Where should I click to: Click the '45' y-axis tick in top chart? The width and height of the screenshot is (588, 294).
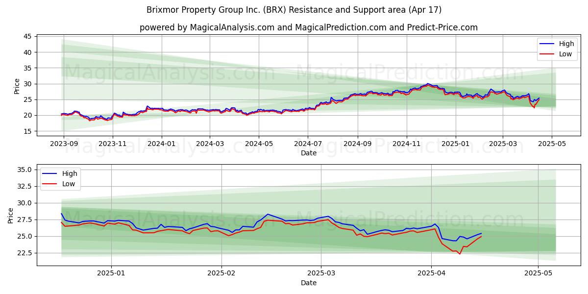[27, 37]
